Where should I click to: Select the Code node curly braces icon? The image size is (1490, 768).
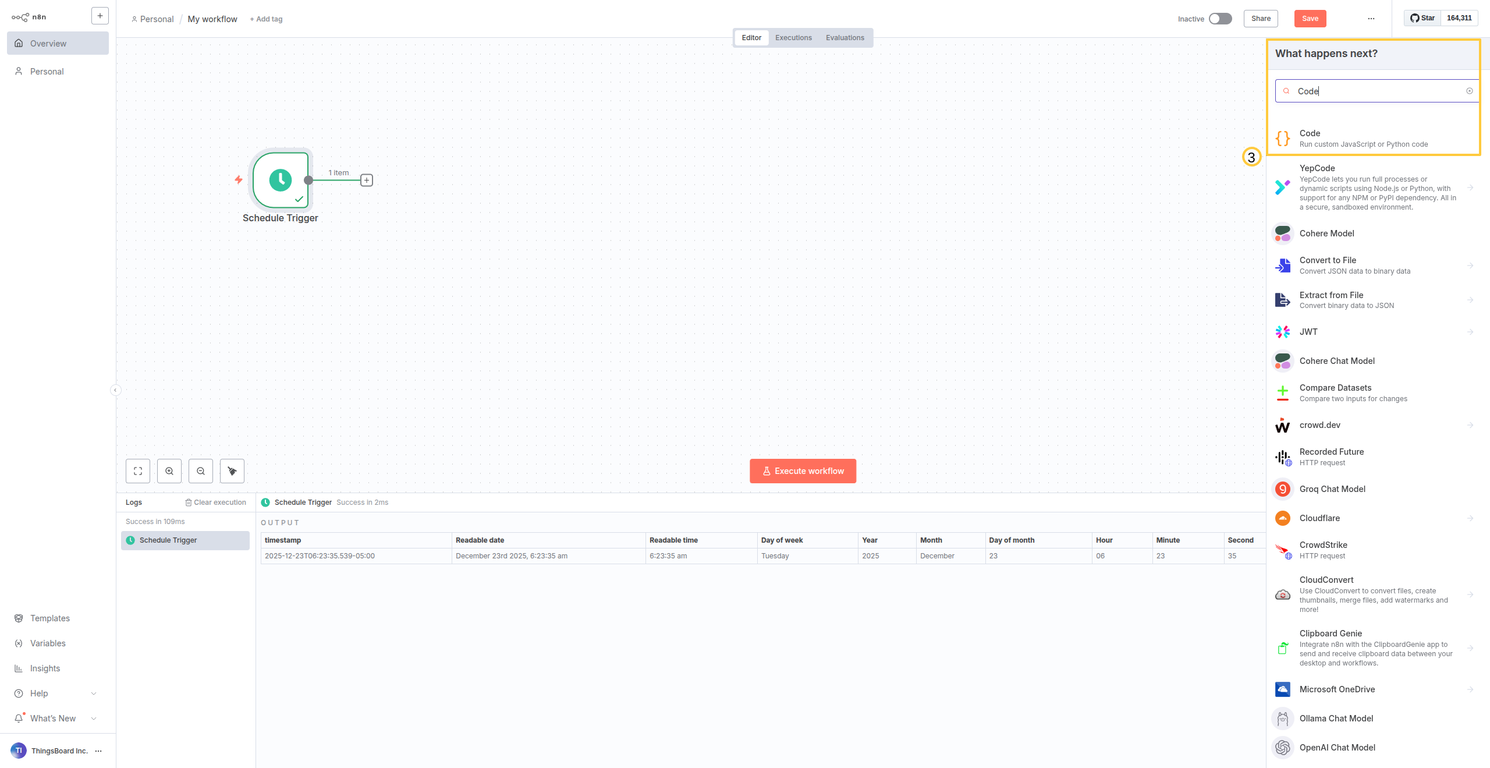pyautogui.click(x=1283, y=139)
